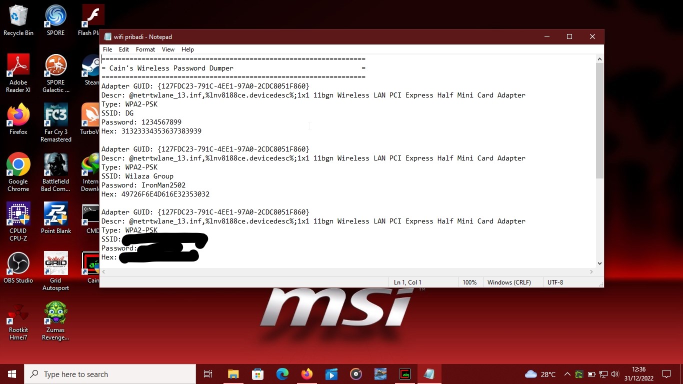Close the wifi pribadi Notepad window
683x384 pixels.
592,36
